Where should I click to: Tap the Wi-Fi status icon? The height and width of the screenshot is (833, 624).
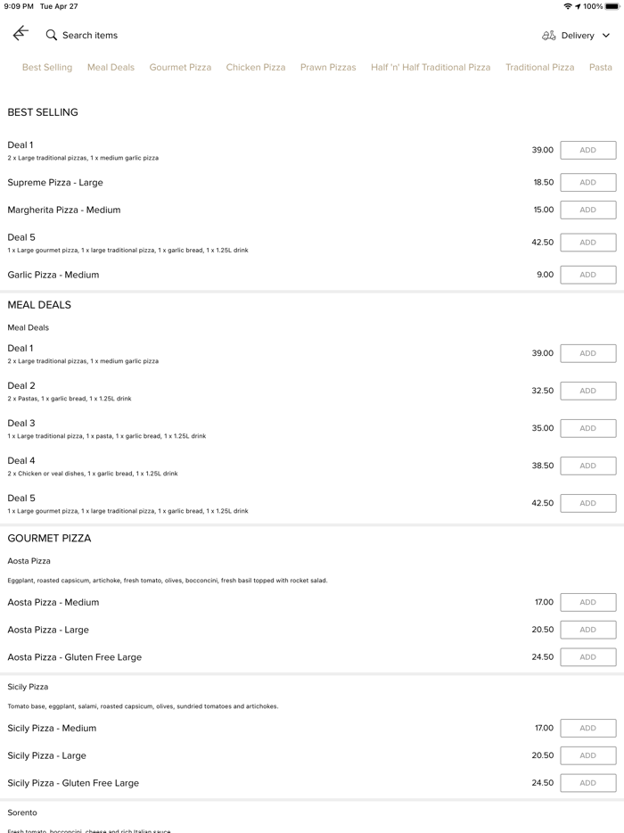click(x=567, y=6)
